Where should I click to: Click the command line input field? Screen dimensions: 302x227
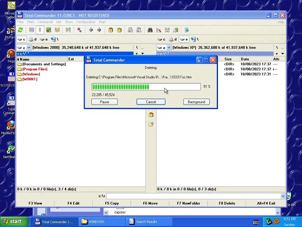coord(193,196)
